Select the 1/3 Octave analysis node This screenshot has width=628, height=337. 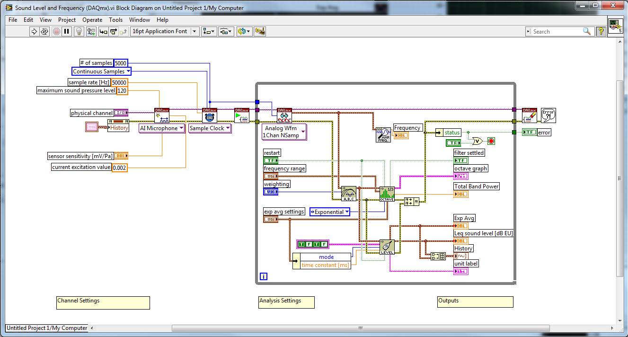pos(387,194)
